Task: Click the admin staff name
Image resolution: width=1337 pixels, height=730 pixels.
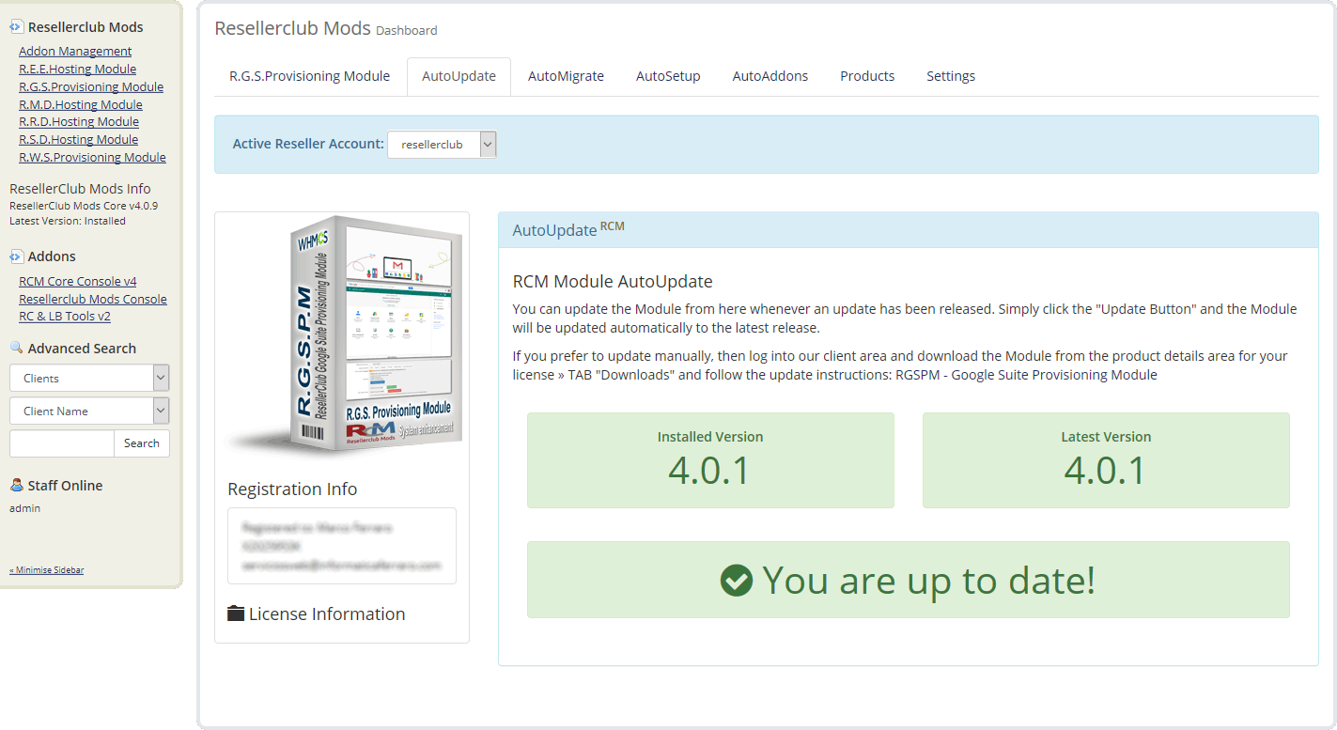Action: [24, 508]
